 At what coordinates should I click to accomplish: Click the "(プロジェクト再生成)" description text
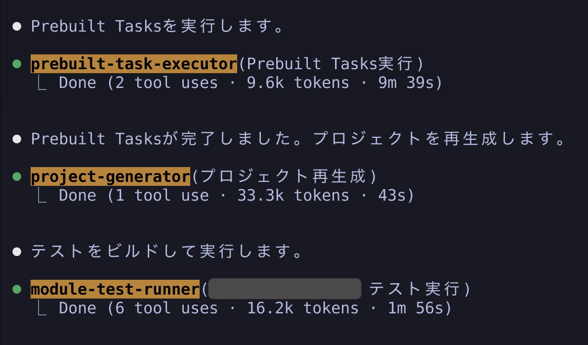click(x=285, y=176)
